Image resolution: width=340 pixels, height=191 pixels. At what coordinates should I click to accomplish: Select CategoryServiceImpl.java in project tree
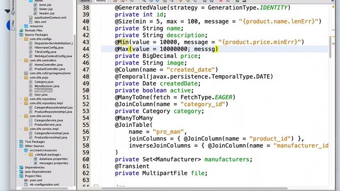coord(52,133)
